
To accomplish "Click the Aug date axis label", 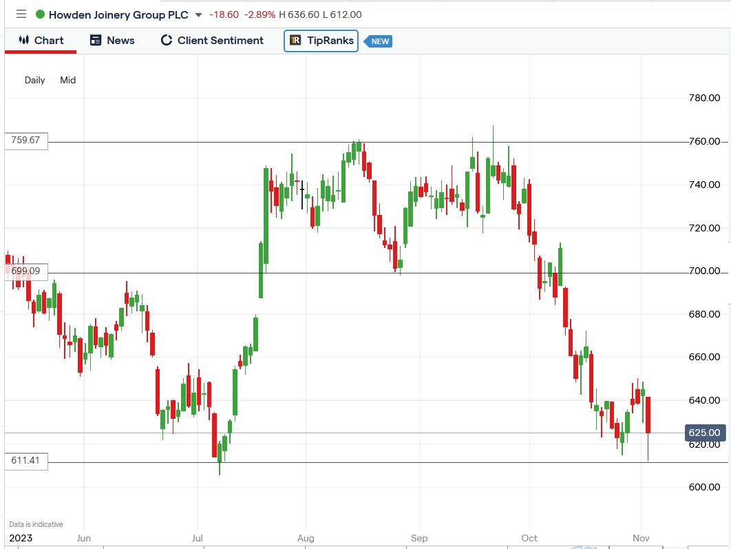I will pyautogui.click(x=306, y=538).
